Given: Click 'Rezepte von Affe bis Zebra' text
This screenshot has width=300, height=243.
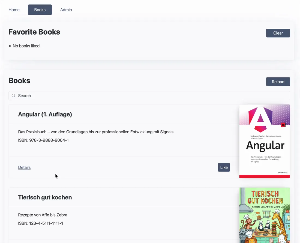Looking at the screenshot, I should 43,215.
